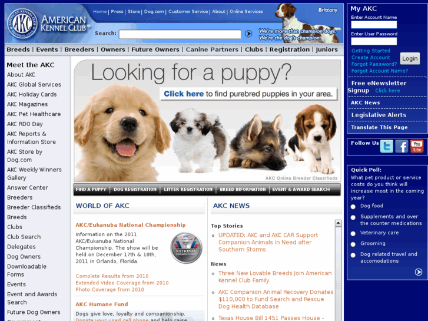Open Translate This Page link

click(x=379, y=127)
